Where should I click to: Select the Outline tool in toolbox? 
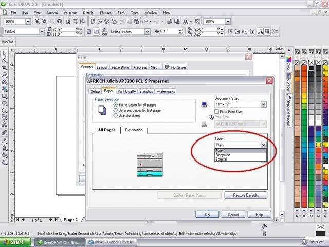(4, 148)
